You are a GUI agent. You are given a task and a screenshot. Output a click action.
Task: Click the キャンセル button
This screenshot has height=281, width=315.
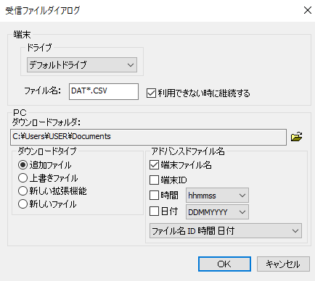[x=283, y=264]
